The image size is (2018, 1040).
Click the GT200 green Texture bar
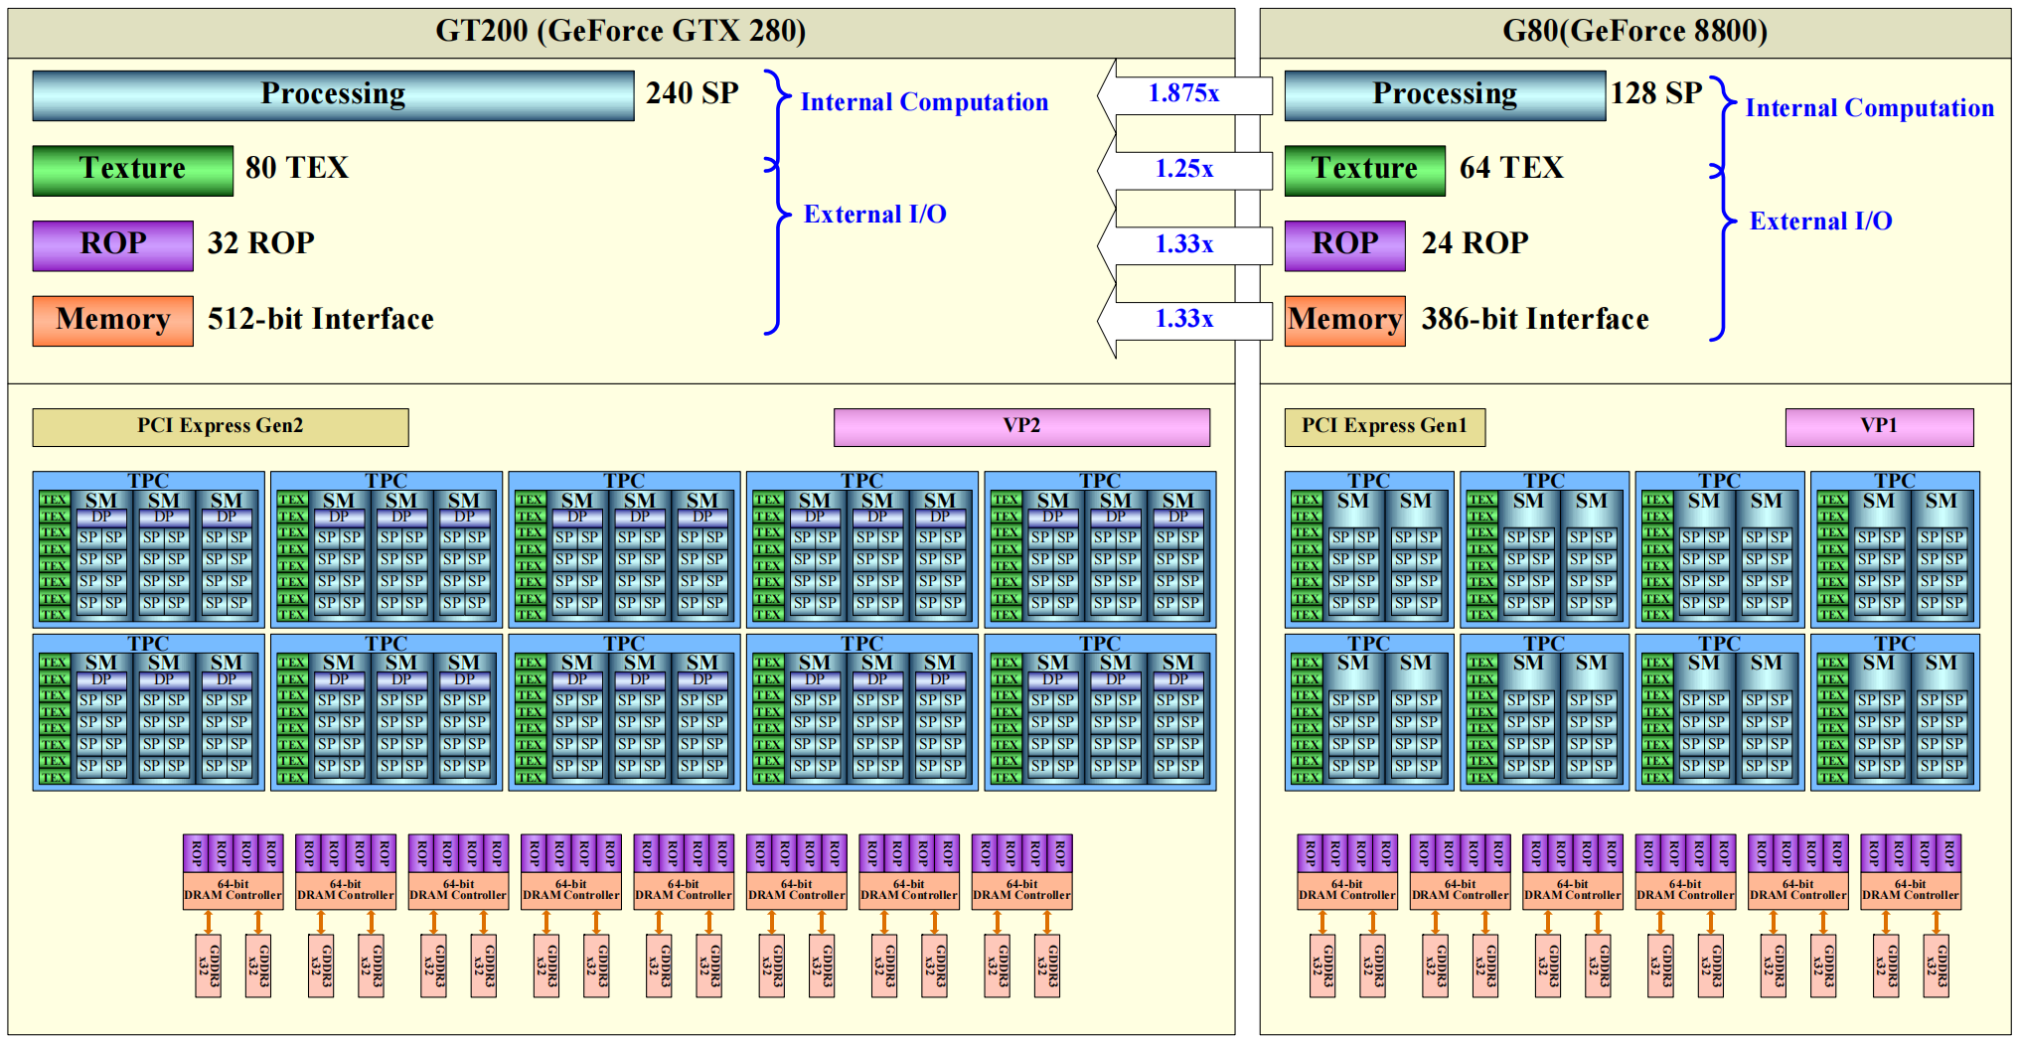pos(133,171)
